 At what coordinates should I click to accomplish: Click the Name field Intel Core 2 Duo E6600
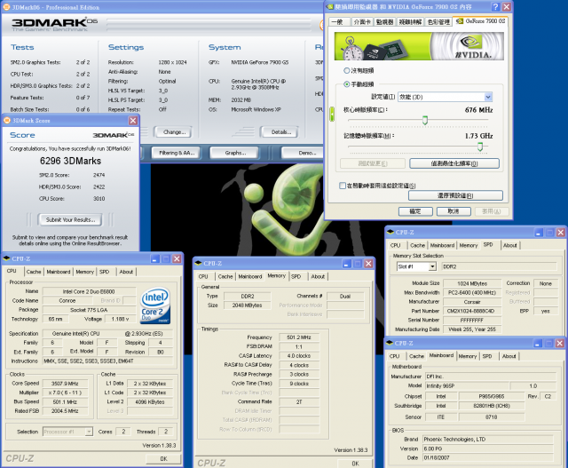click(x=89, y=291)
